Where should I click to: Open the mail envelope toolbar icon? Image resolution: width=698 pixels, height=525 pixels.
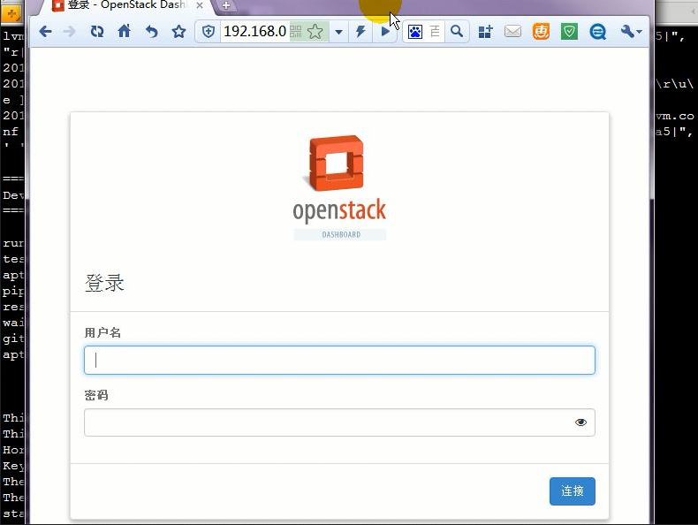[512, 32]
